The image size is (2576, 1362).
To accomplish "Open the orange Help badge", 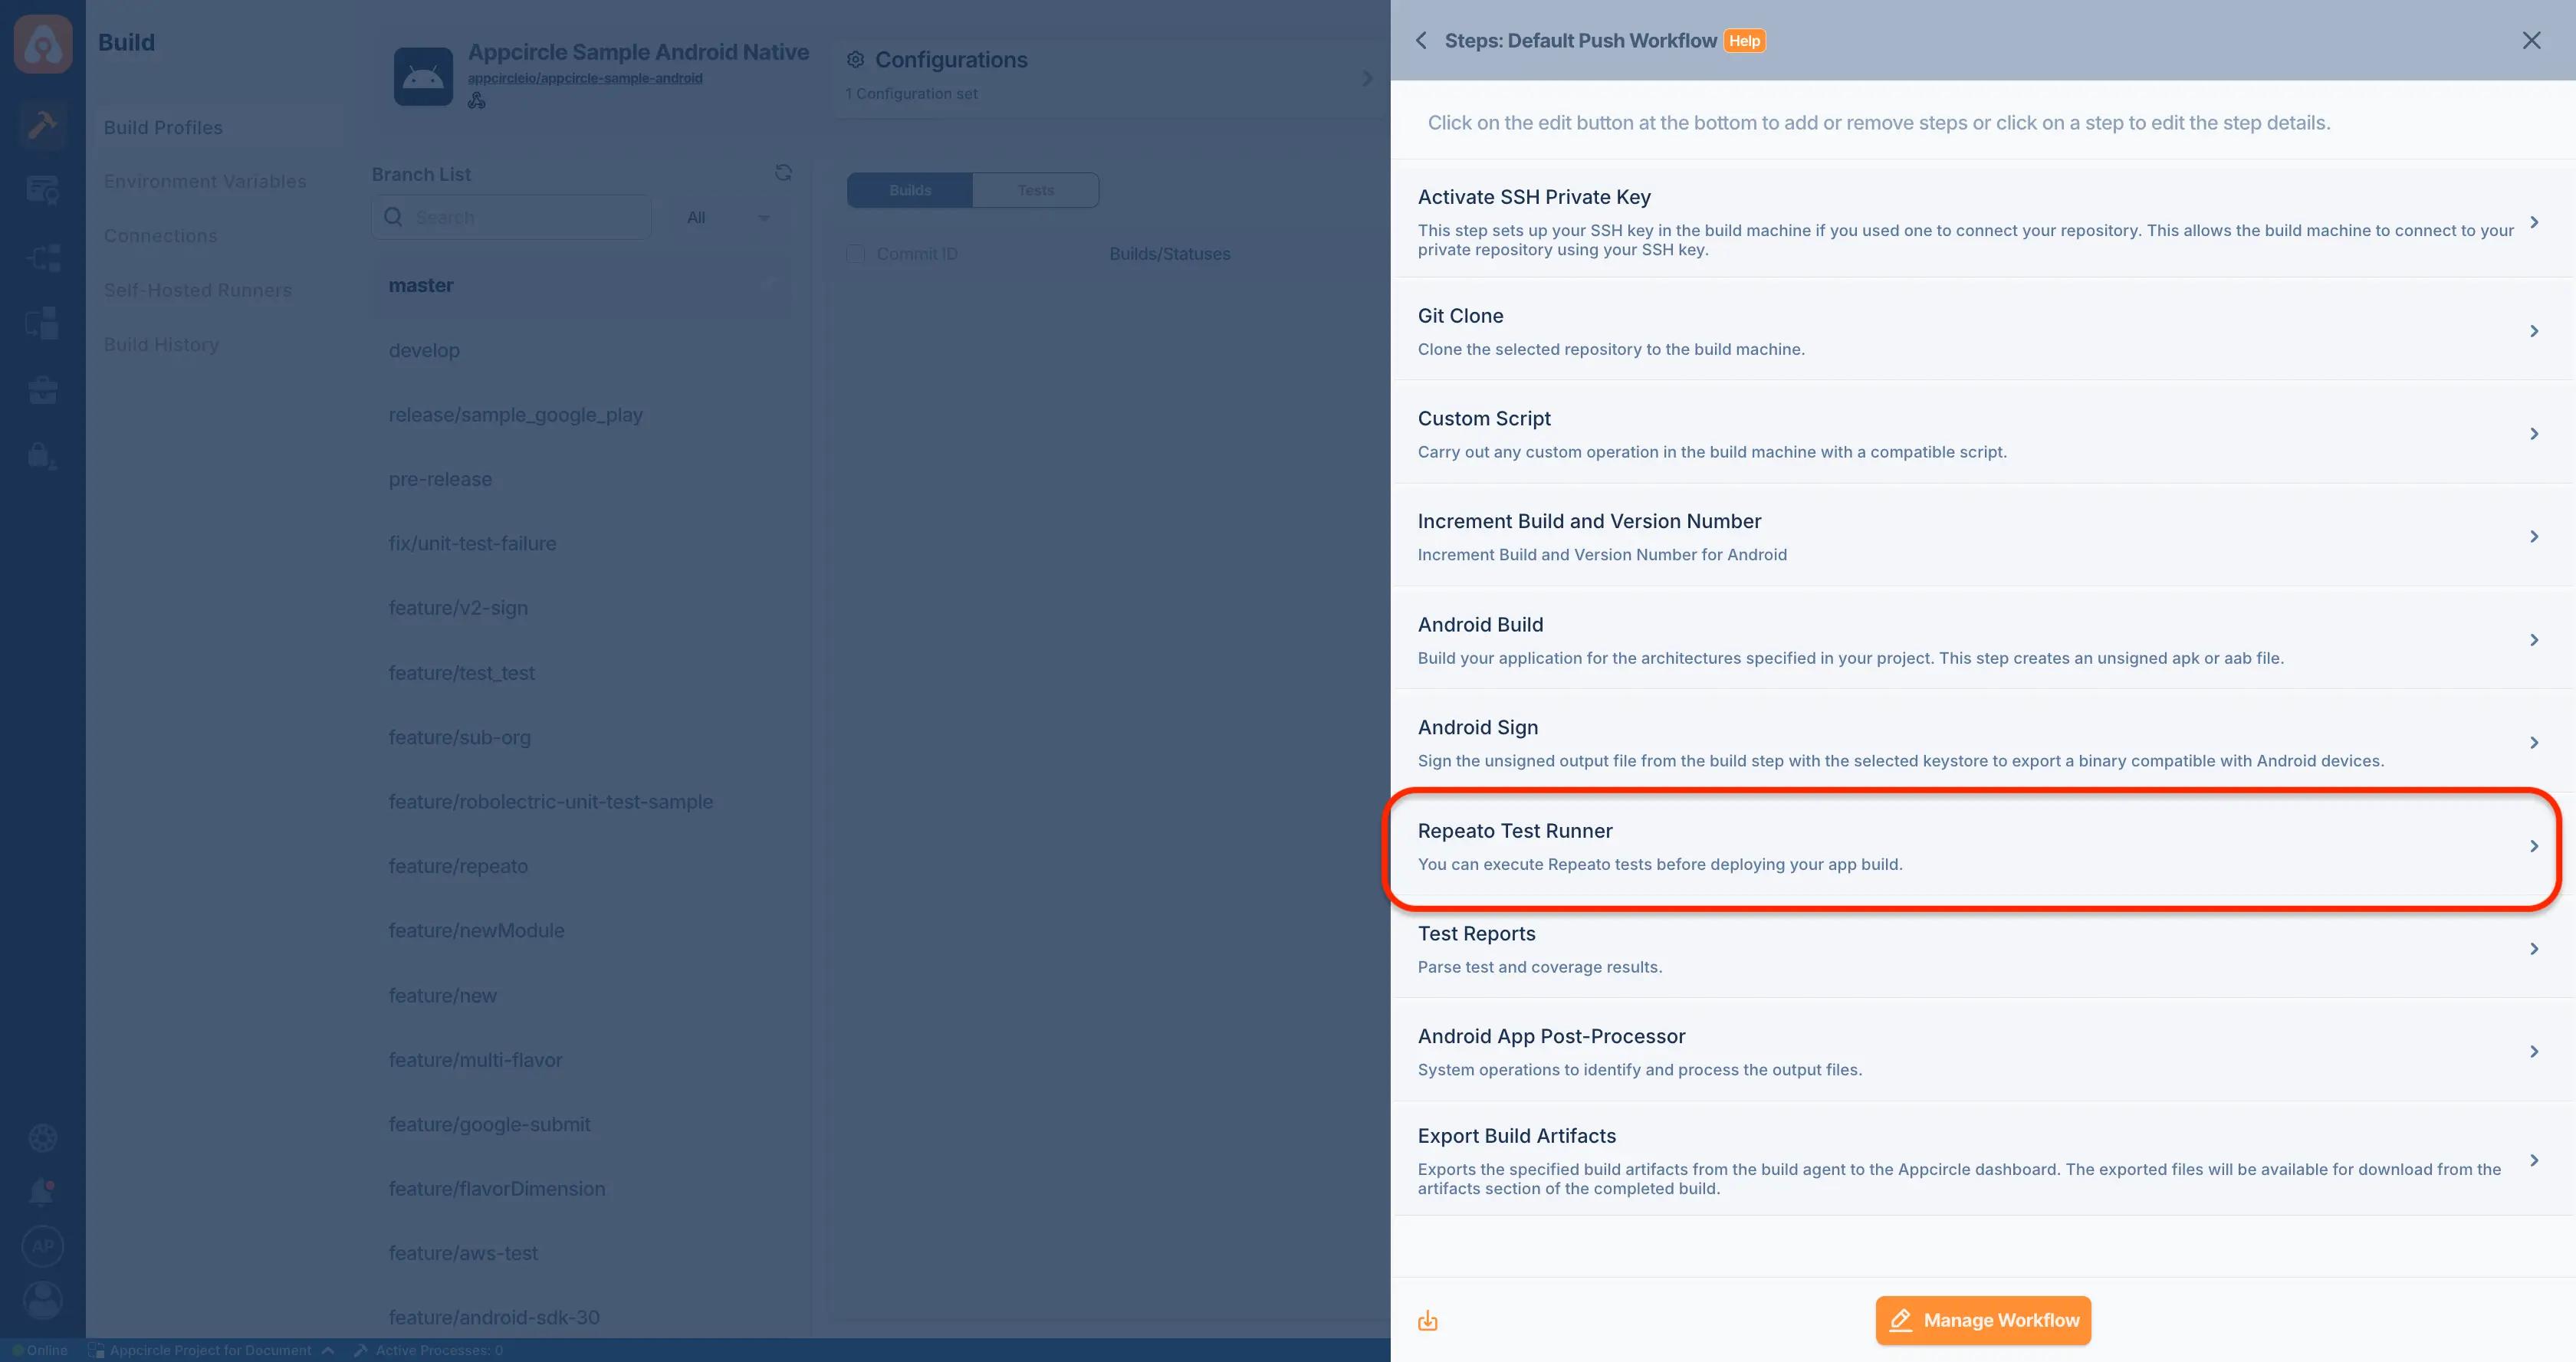I will [1744, 41].
